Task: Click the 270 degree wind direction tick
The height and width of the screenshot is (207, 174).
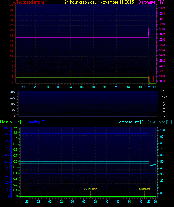Action: (x=13, y=98)
